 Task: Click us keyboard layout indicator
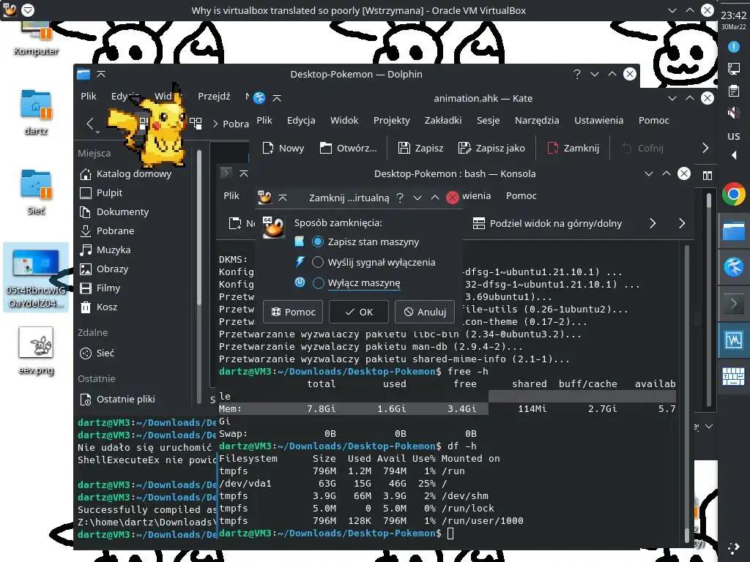pyautogui.click(x=733, y=135)
